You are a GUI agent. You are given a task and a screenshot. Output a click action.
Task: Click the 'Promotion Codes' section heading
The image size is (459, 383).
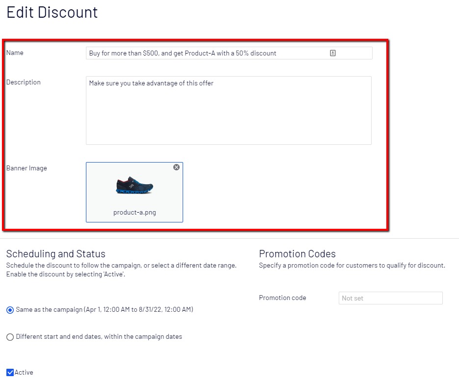297,254
